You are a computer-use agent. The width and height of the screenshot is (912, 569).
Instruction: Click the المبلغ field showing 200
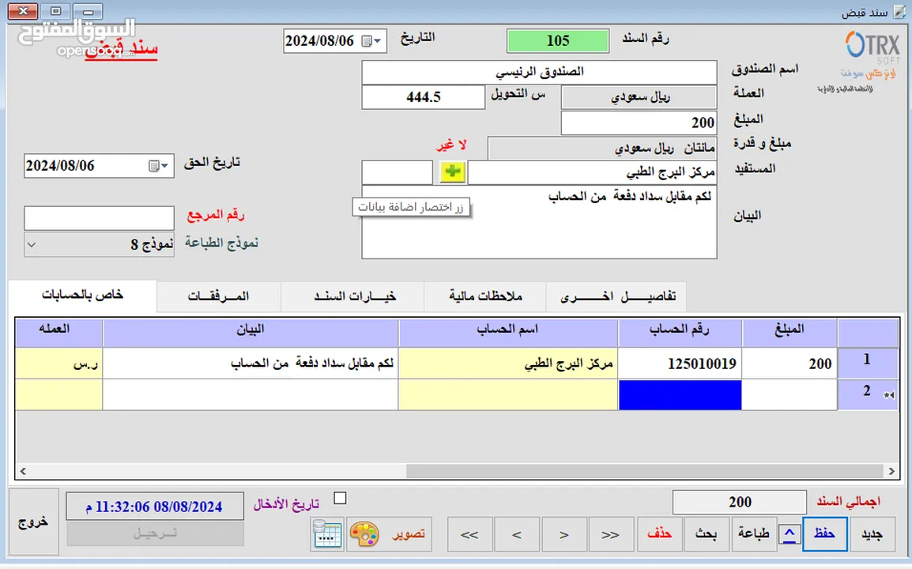tap(639, 122)
